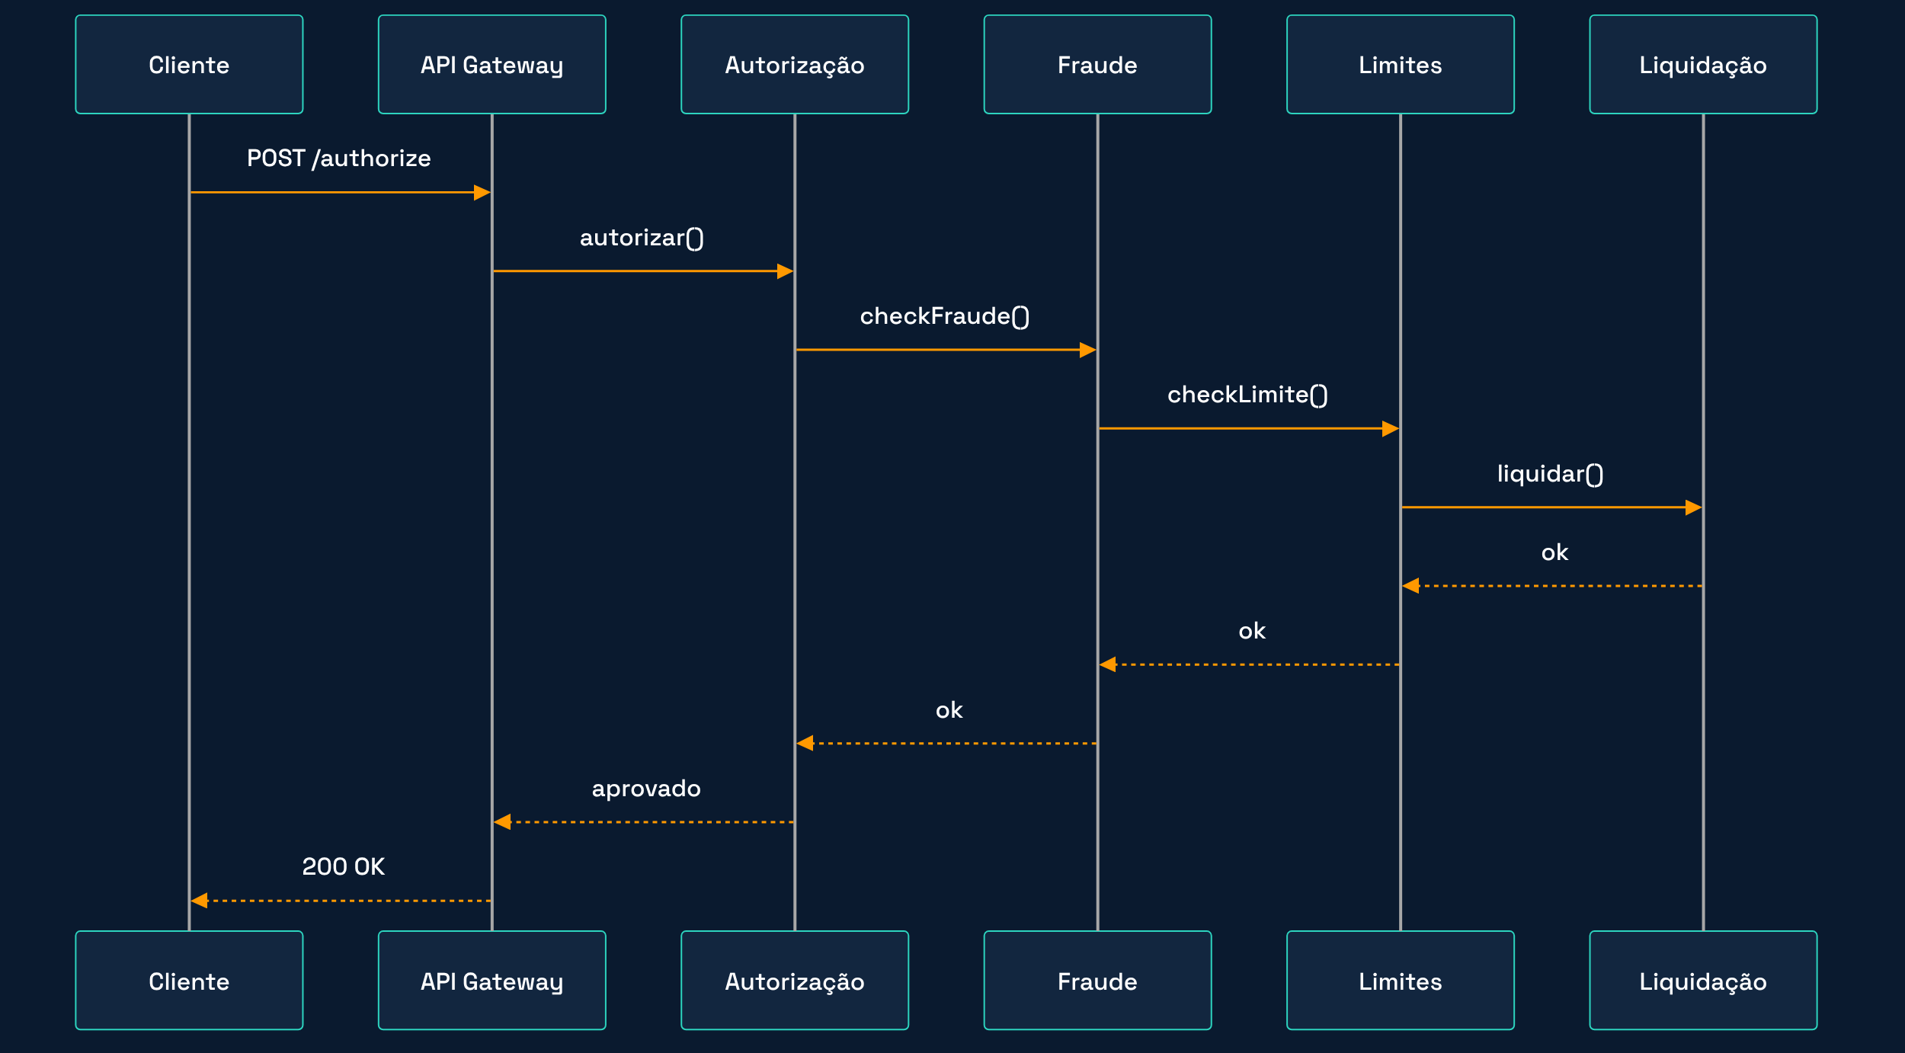Click the 'checkLimite()' message label
This screenshot has width=1905, height=1053.
point(1247,395)
